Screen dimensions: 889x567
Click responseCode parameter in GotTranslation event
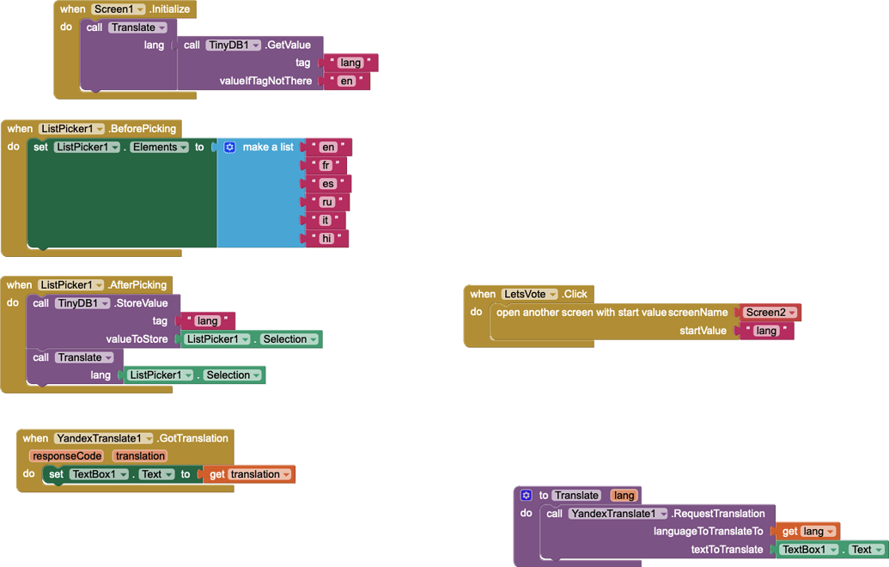(67, 455)
